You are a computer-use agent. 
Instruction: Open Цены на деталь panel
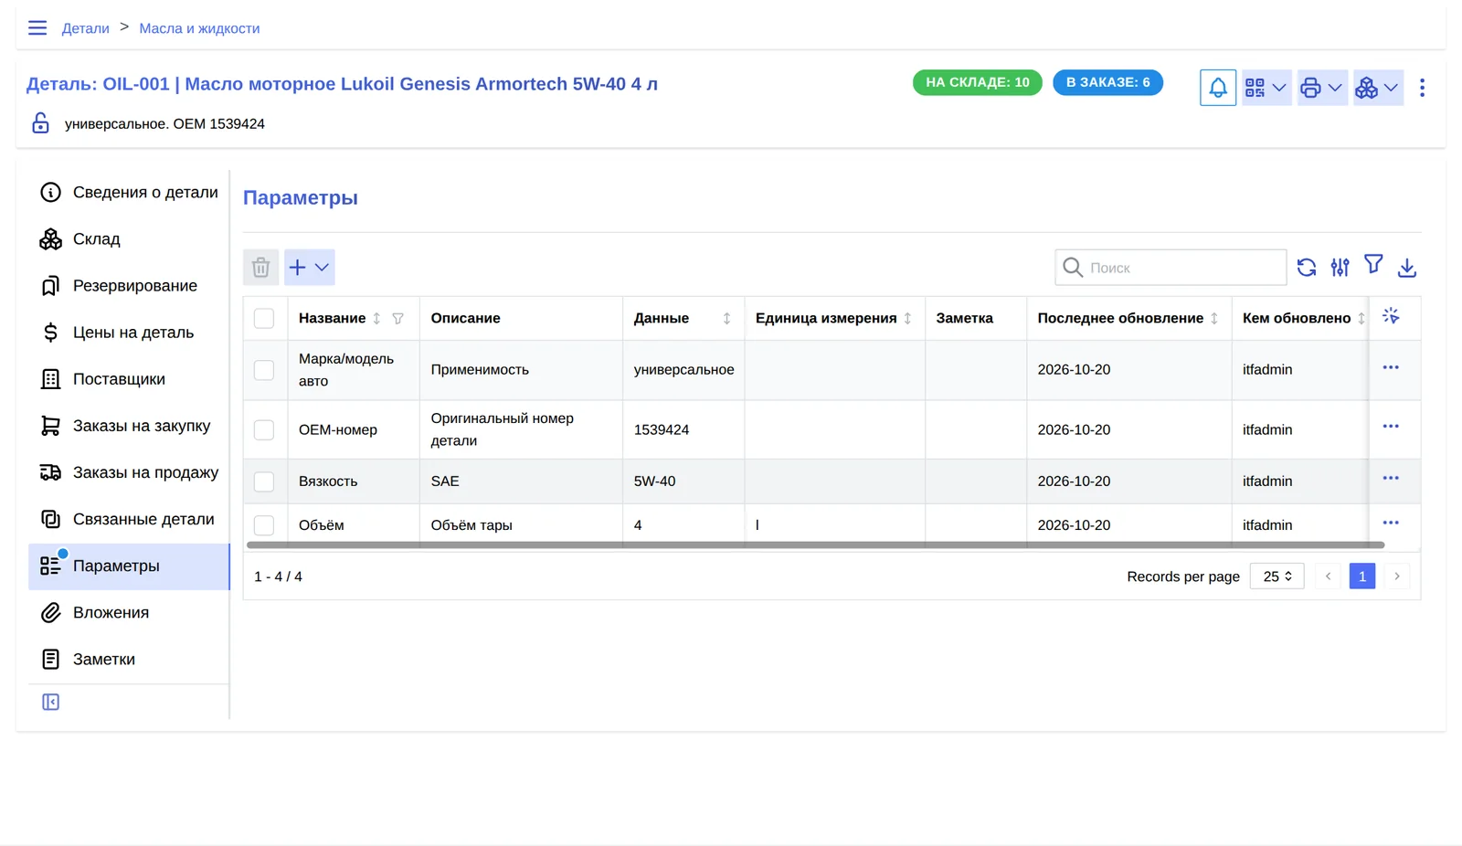[129, 333]
